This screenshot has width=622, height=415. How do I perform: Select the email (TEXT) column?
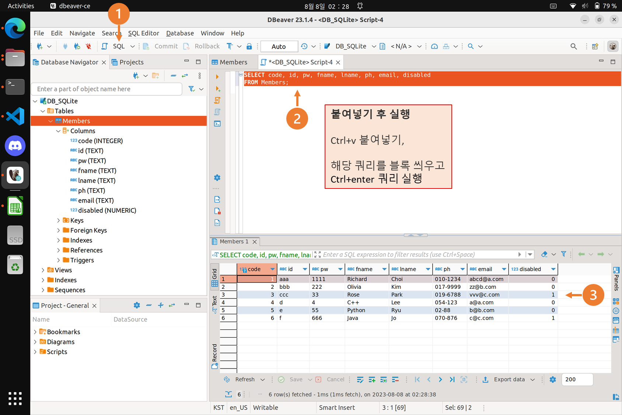click(92, 201)
